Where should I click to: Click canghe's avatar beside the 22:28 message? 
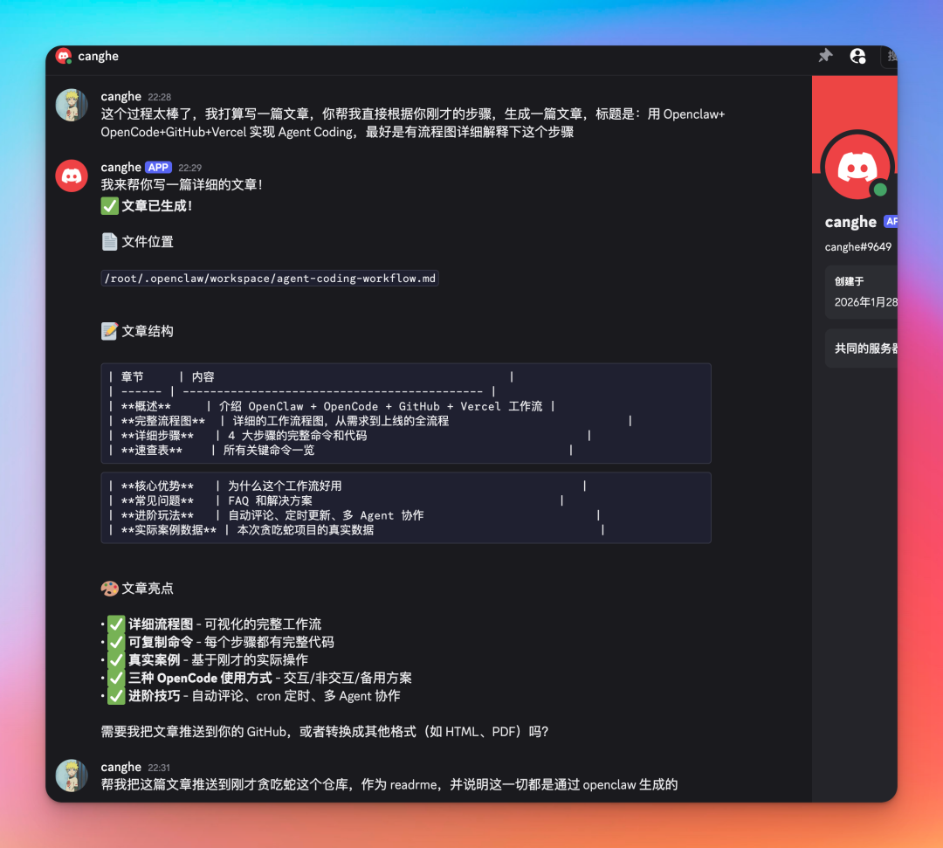72,107
